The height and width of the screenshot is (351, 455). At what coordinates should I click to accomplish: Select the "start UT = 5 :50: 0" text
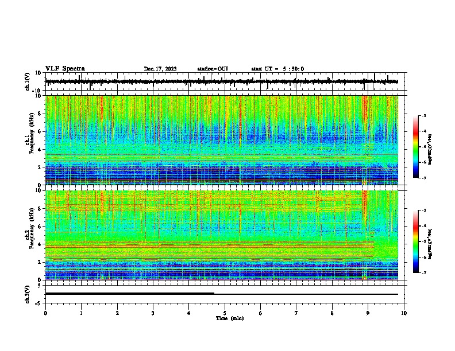click(x=277, y=69)
